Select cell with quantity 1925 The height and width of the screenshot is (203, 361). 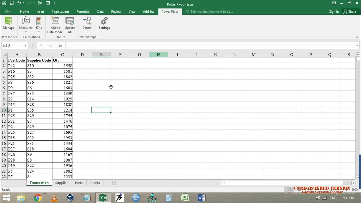62,99
